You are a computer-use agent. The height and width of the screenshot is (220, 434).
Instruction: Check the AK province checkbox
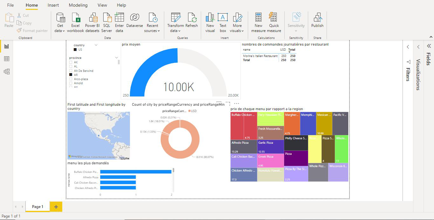[x=71, y=62]
